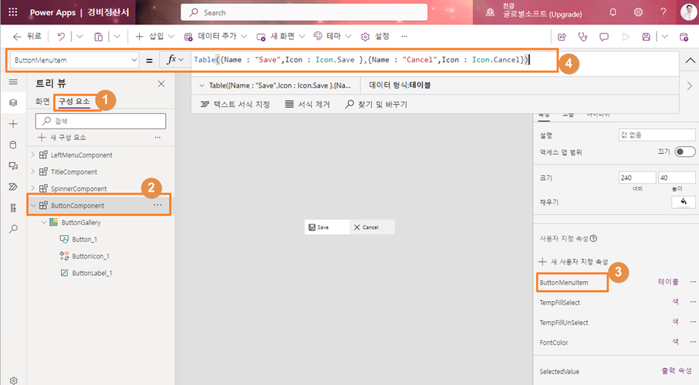The height and width of the screenshot is (385, 699).
Task: Select the TempFillUnSelect custom property
Action: click(x=564, y=323)
